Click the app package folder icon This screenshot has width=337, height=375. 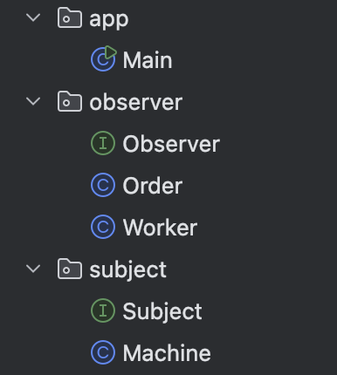70,18
